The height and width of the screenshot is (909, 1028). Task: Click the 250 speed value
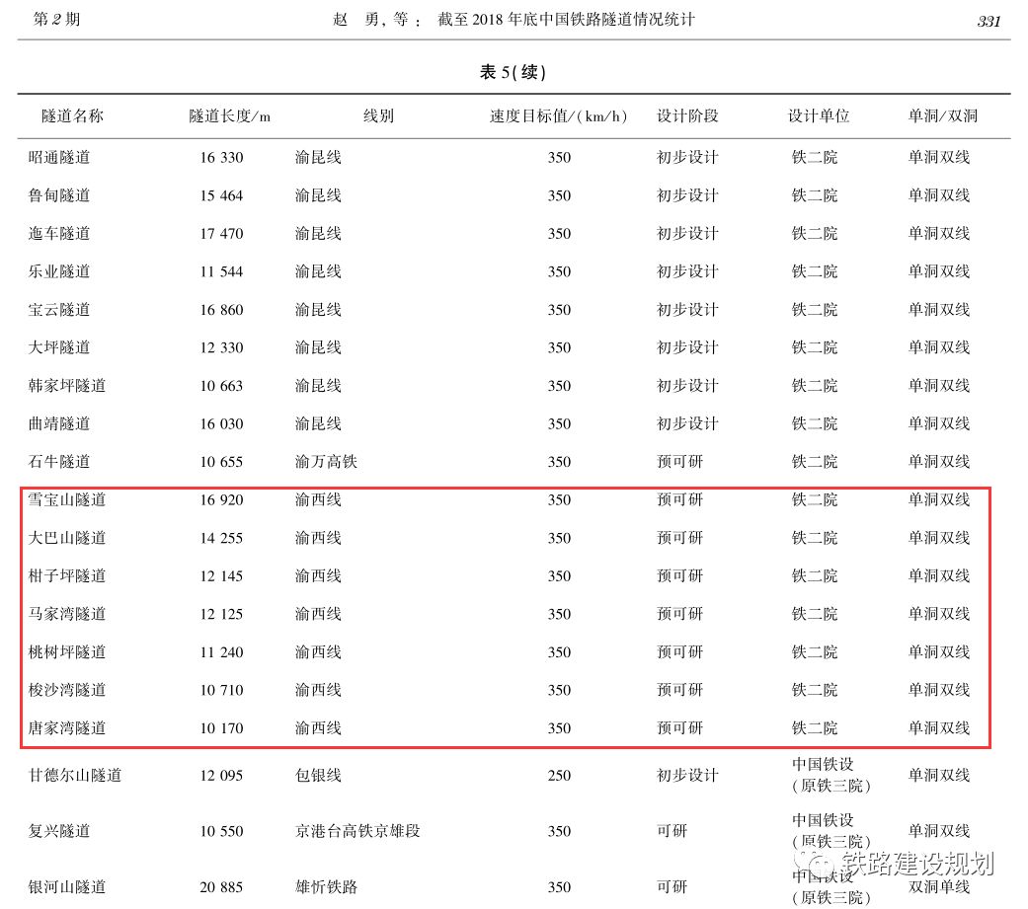coord(559,776)
